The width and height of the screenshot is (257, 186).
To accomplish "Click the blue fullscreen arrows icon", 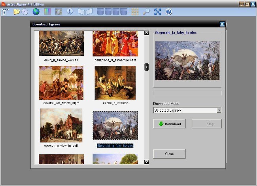I will pos(157,12).
